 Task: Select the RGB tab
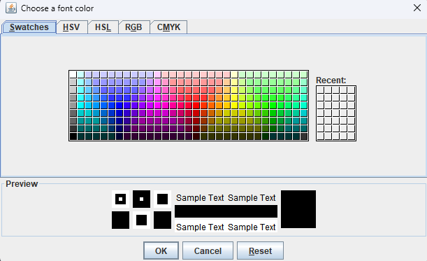point(133,27)
